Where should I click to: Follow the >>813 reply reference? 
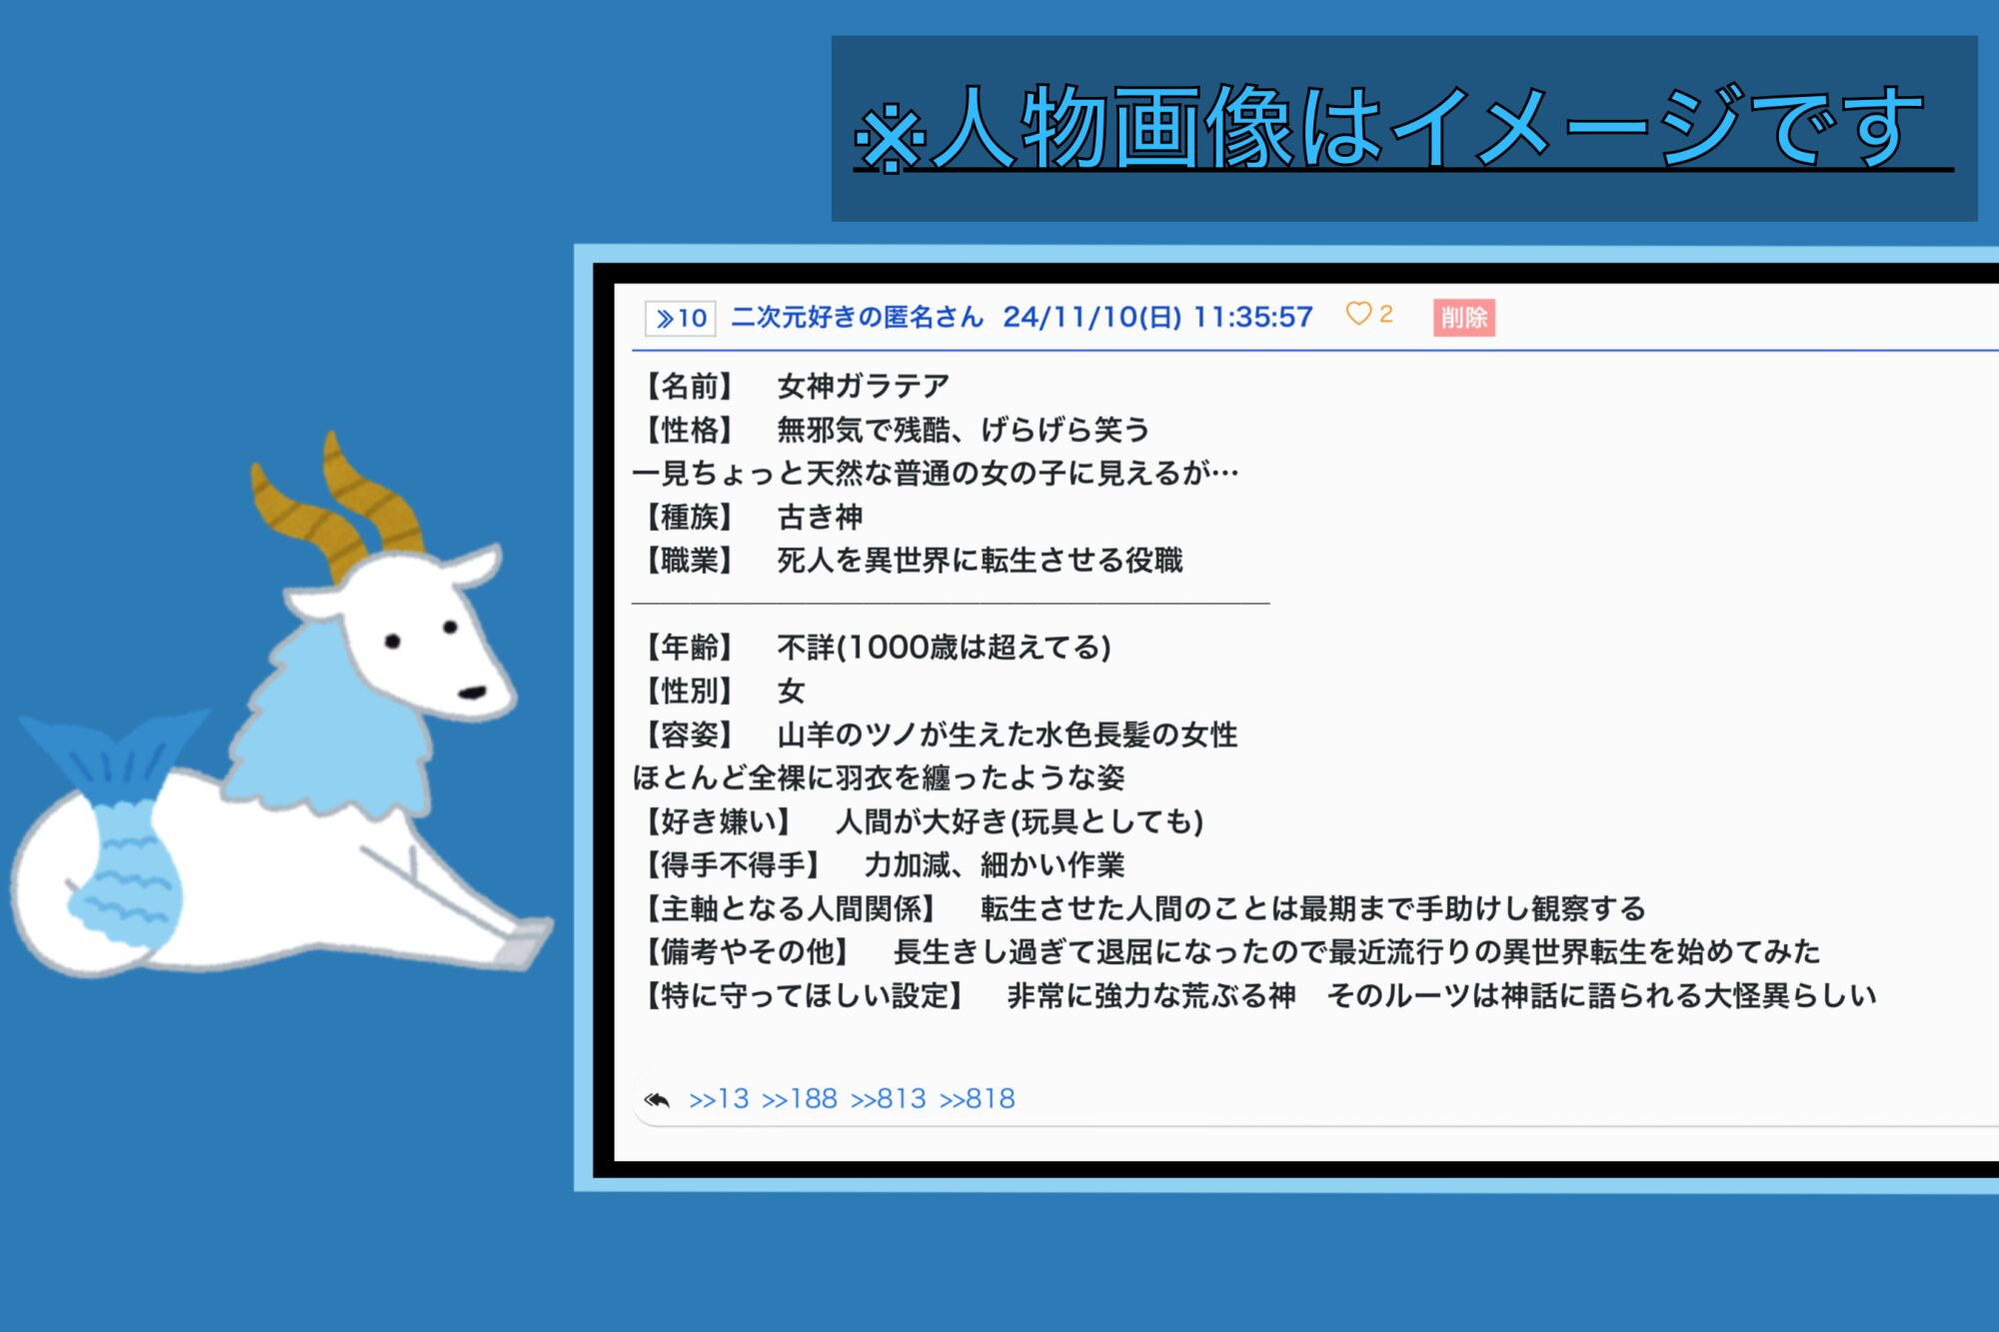889,1099
